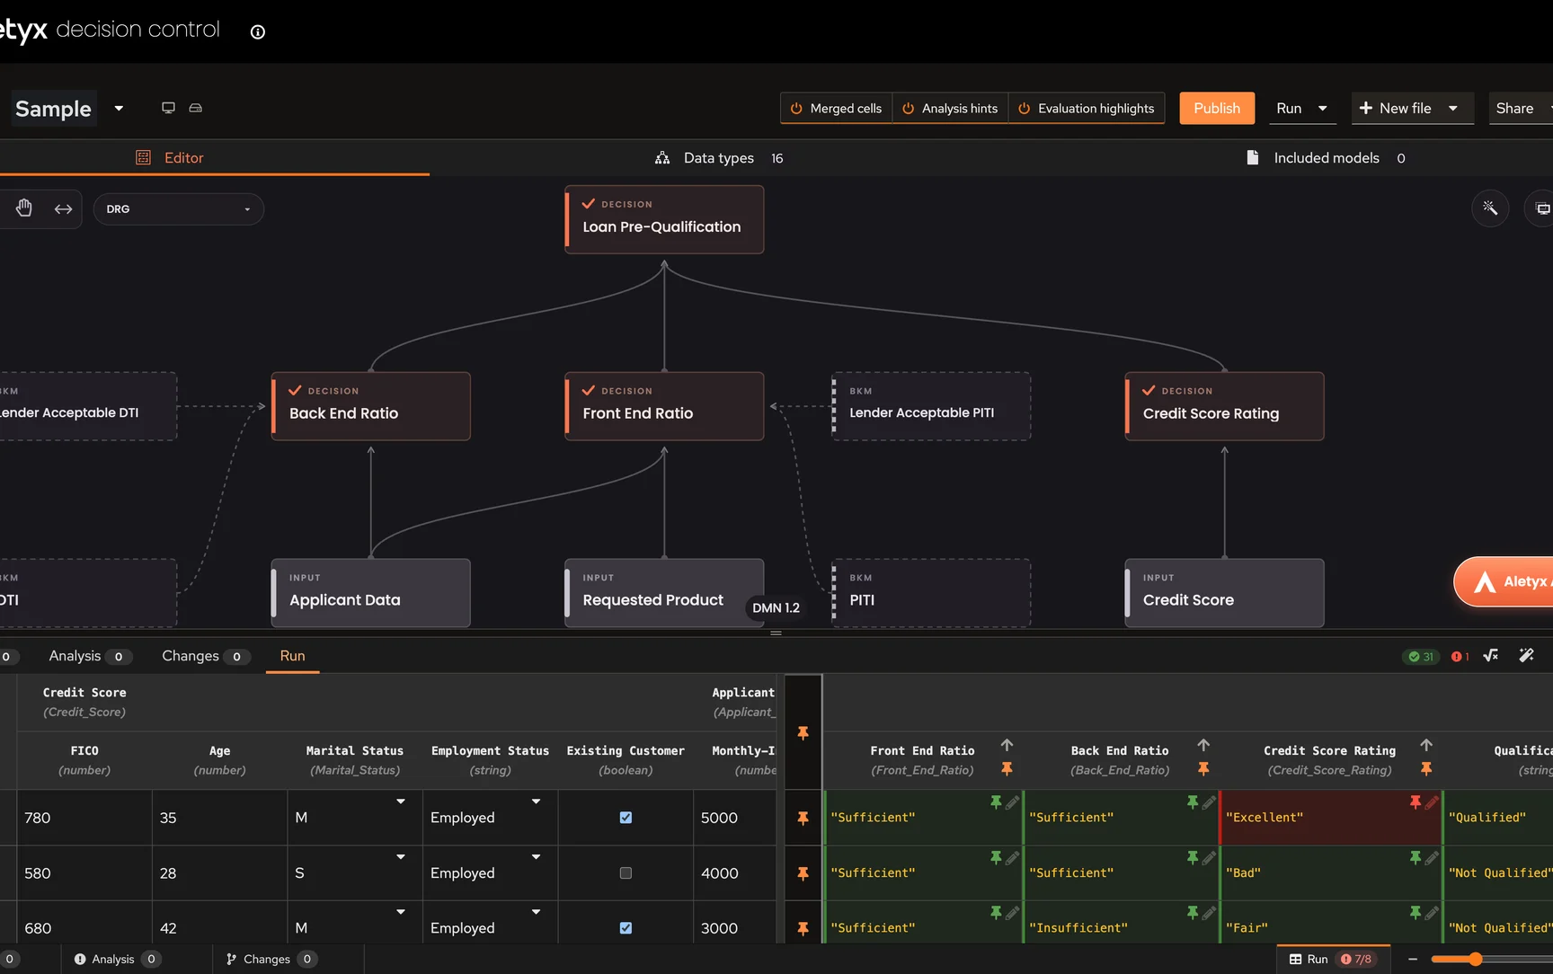Click the monitor icon next to Sample
The height and width of the screenshot is (974, 1553).
click(168, 108)
